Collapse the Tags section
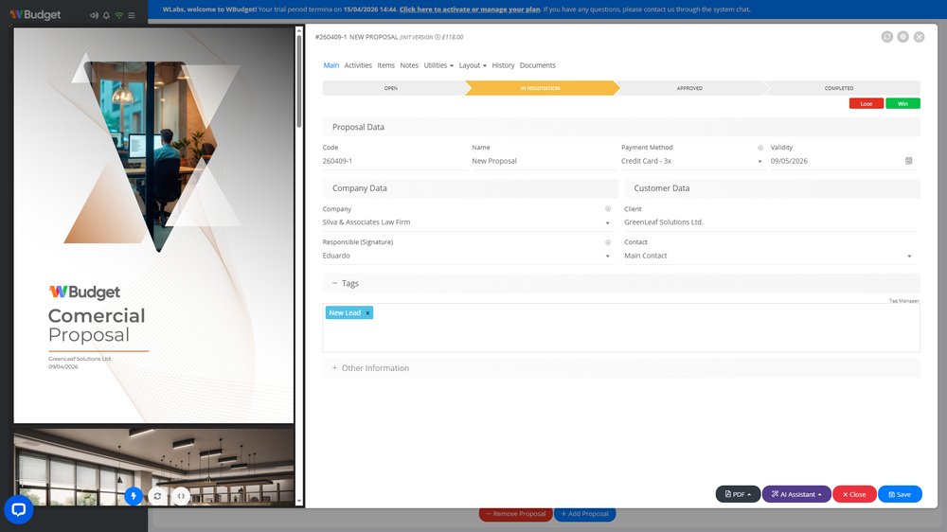Screen dimensions: 947x532 click(x=334, y=283)
